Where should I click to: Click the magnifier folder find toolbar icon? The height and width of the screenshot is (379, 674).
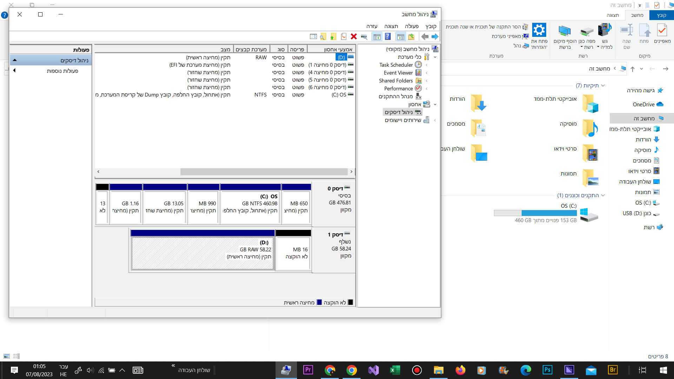[323, 36]
